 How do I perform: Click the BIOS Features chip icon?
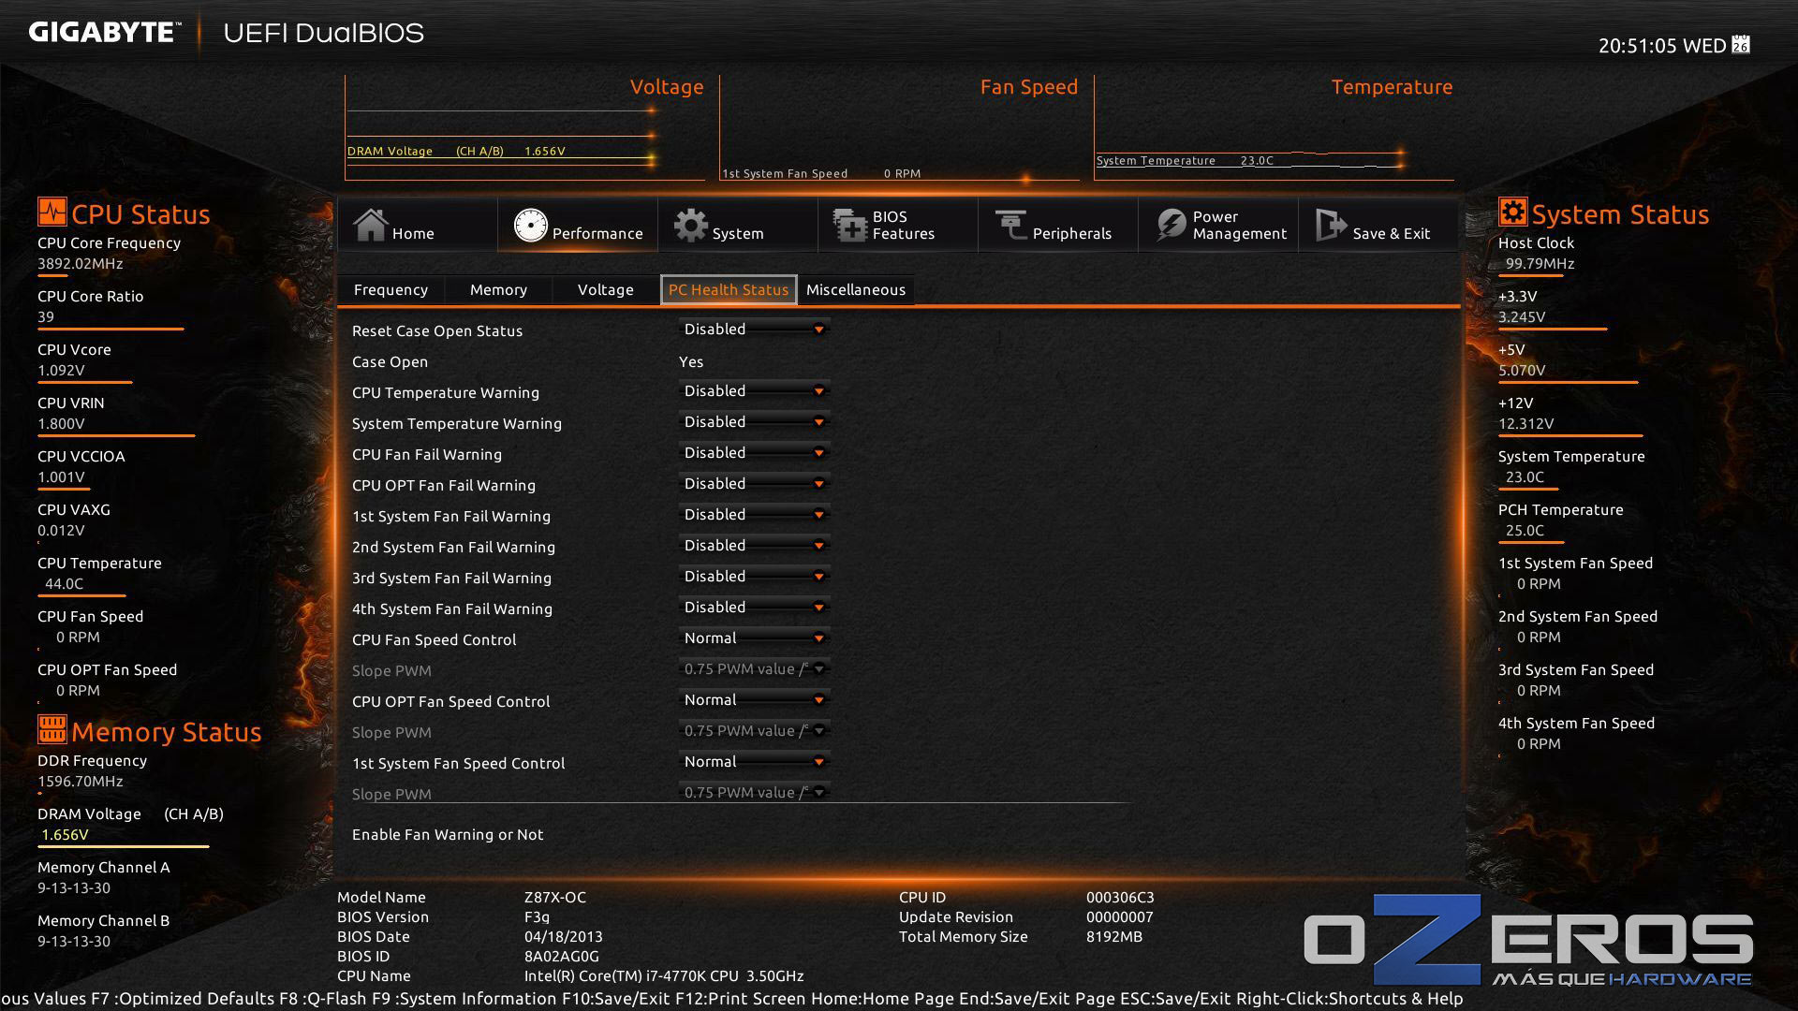point(850,225)
